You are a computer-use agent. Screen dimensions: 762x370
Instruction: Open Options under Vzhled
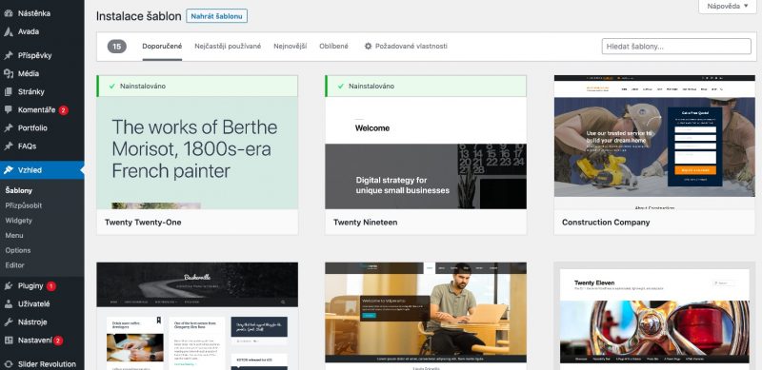18,250
